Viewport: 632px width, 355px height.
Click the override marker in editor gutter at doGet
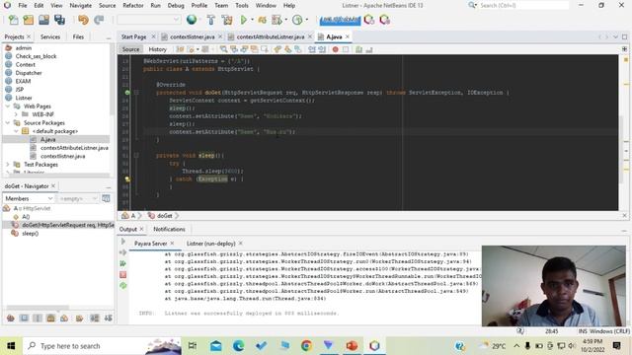(127, 93)
